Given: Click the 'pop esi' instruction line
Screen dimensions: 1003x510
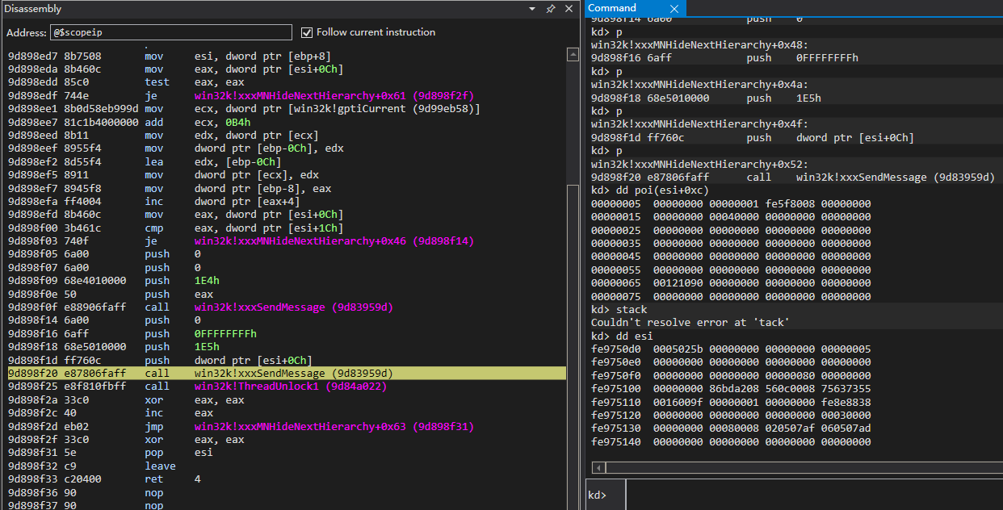Looking at the screenshot, I should [287, 453].
